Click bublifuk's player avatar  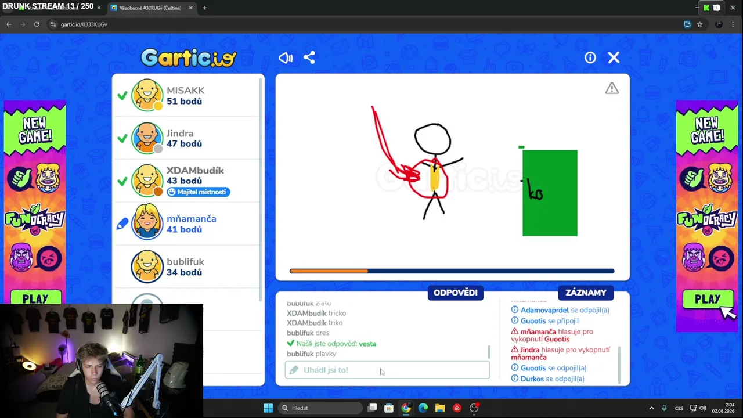(147, 266)
